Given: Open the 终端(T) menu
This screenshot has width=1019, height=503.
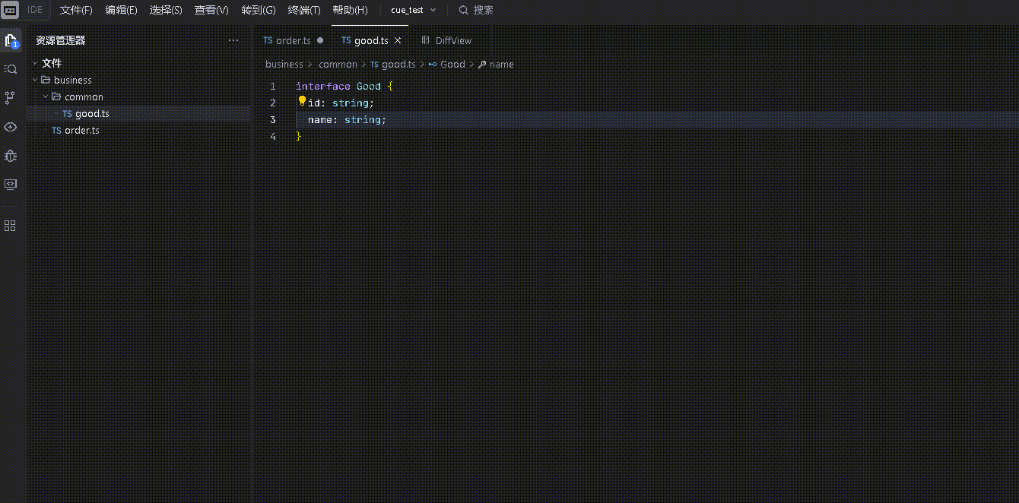Looking at the screenshot, I should pyautogui.click(x=304, y=10).
